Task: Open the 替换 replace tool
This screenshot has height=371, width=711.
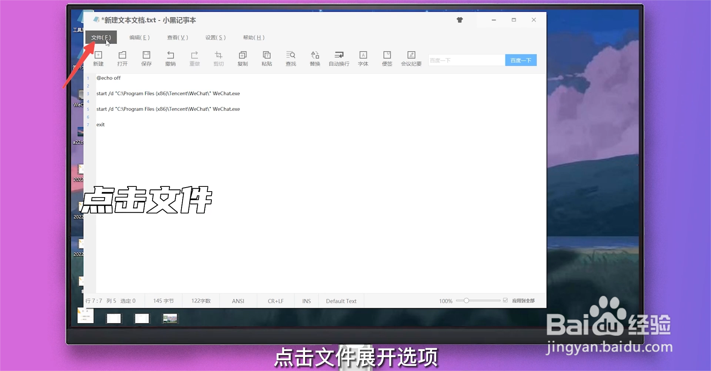Action: coord(314,58)
